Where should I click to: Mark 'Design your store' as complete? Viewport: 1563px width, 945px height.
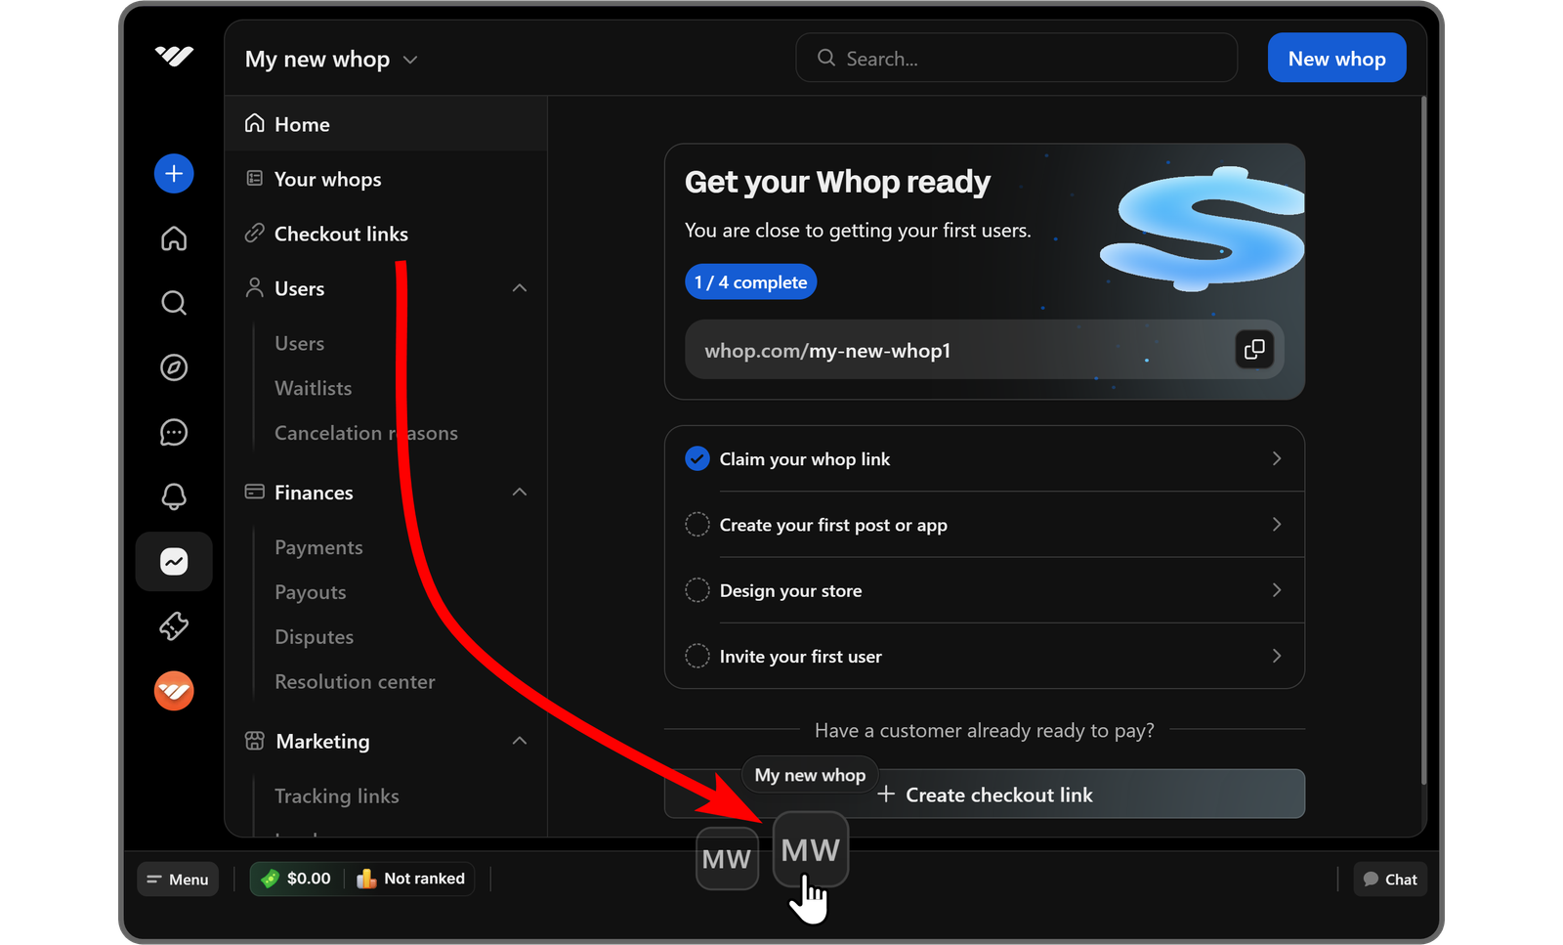click(x=697, y=589)
